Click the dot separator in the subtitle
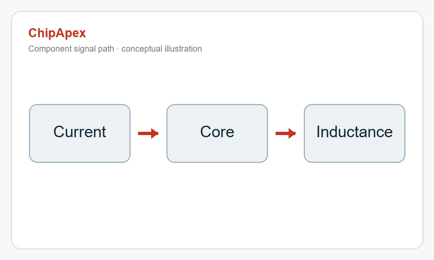This screenshot has height=260, width=434. point(118,49)
